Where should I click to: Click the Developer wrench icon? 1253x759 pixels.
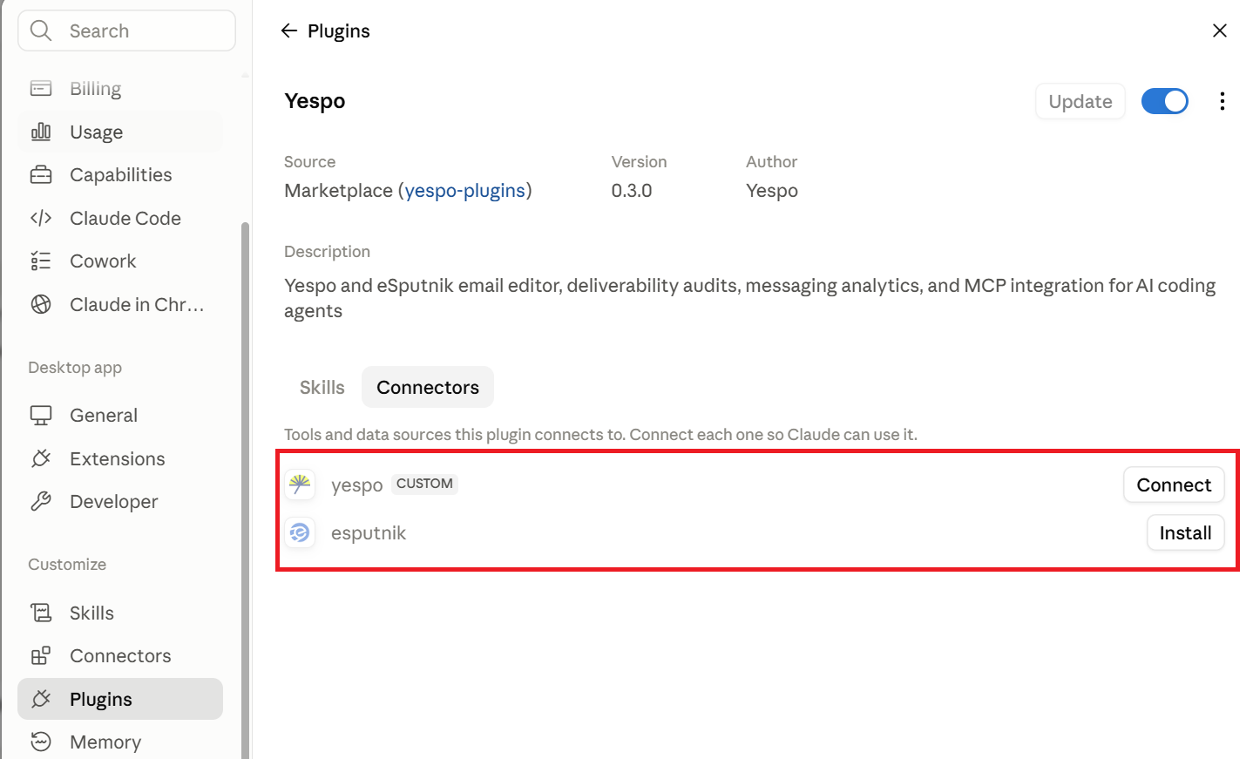pos(41,501)
